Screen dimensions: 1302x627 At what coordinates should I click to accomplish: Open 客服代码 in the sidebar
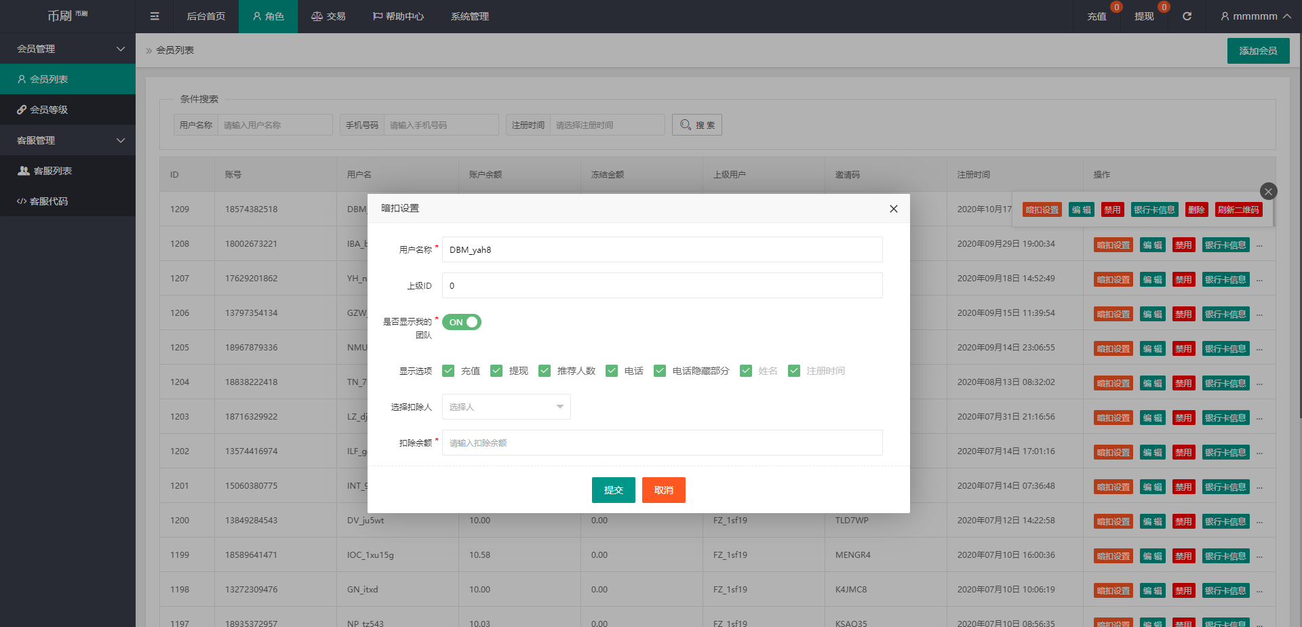(49, 201)
